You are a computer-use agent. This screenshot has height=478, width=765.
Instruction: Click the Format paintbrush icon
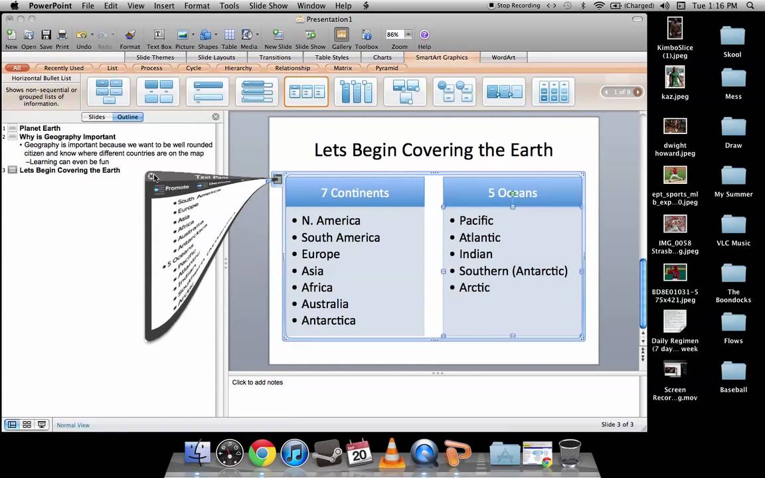(130, 35)
